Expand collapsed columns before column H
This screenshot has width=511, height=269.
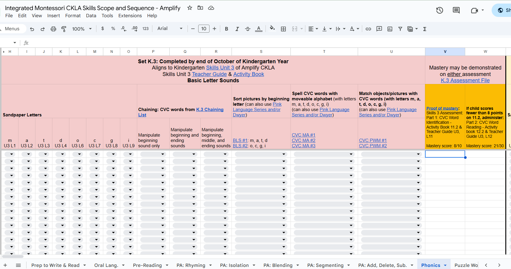pos(4,52)
